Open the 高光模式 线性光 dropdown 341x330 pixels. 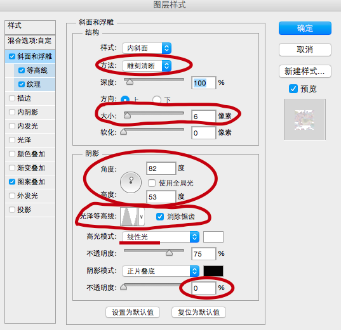(x=161, y=237)
